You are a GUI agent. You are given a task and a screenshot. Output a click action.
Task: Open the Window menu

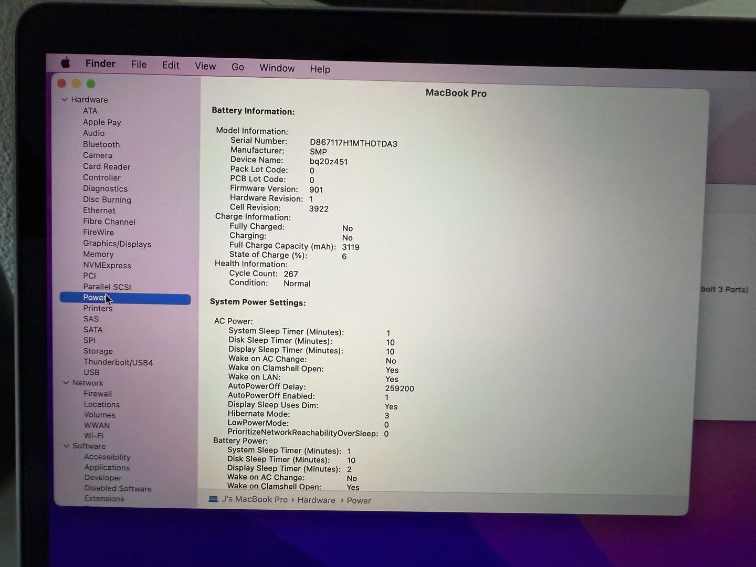[277, 68]
